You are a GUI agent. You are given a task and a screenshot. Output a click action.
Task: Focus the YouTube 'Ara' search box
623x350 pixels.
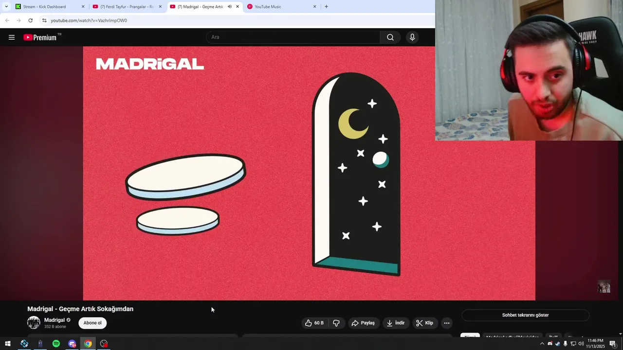293,37
